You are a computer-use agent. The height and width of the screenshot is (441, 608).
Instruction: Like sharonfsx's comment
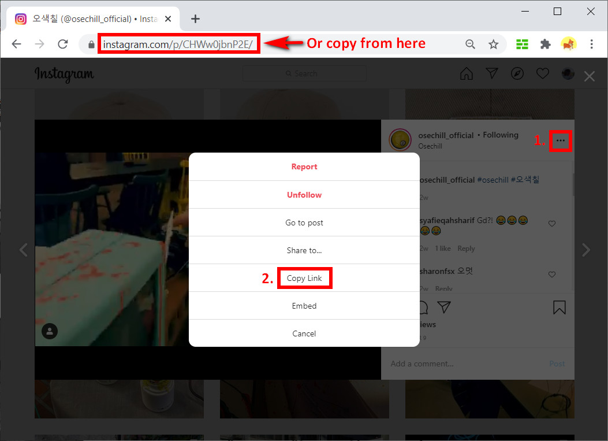coord(552,275)
